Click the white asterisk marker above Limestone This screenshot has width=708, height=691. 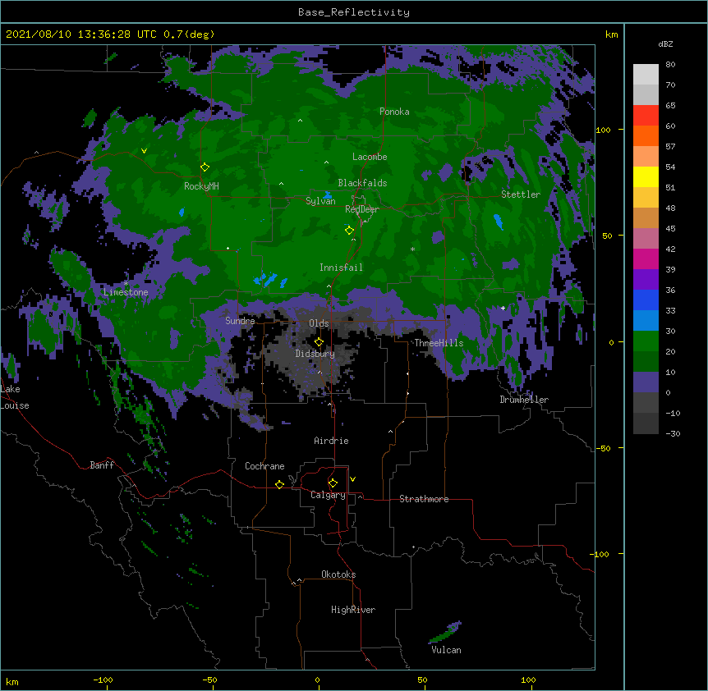pyautogui.click(x=126, y=284)
